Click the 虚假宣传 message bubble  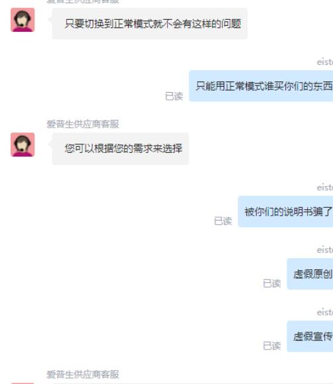click(x=310, y=336)
